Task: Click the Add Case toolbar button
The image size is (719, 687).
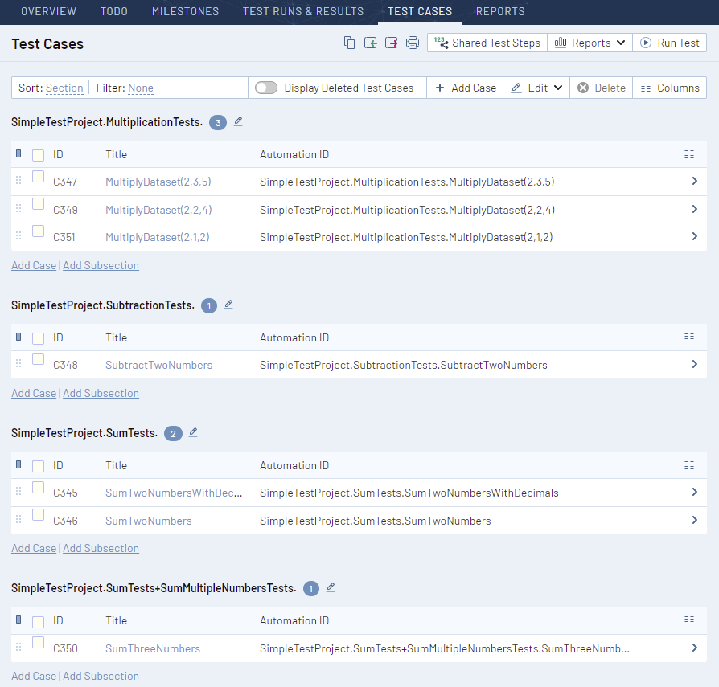Action: point(465,88)
